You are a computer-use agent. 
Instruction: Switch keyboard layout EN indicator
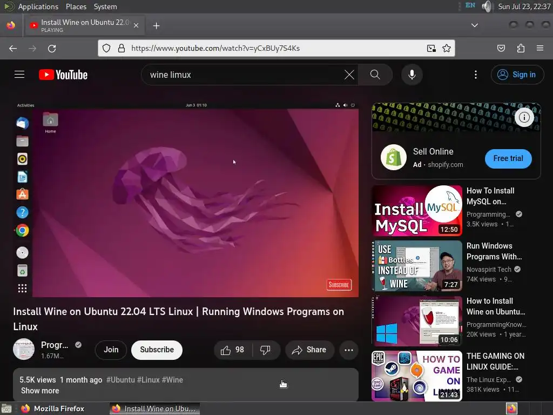[470, 5]
